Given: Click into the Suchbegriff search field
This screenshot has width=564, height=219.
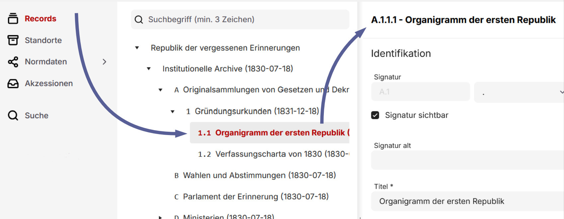Looking at the screenshot, I should [246, 20].
